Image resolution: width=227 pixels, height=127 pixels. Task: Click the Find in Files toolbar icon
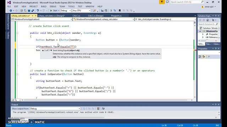tap(95, 11)
